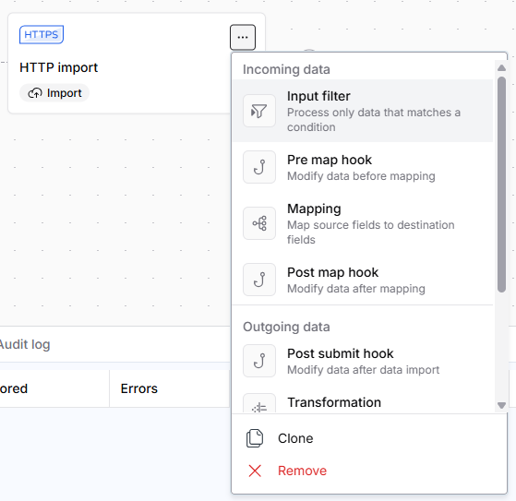Screen dimensions: 516x501
Task: Choose Input filter menu entry
Action: click(x=363, y=111)
